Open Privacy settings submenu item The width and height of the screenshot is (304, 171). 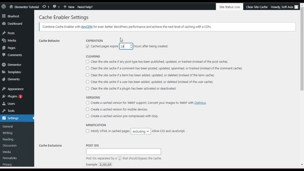(7, 164)
